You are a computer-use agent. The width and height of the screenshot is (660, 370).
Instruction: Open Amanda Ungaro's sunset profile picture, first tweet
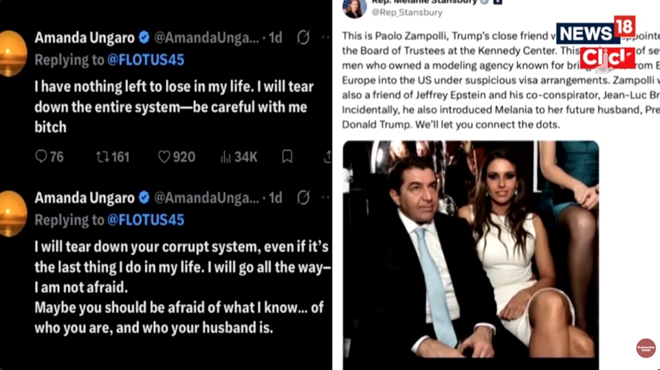(x=13, y=53)
